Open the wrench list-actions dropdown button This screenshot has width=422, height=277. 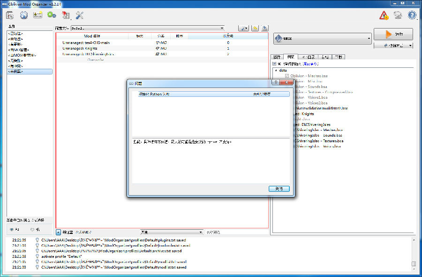tap(243, 28)
